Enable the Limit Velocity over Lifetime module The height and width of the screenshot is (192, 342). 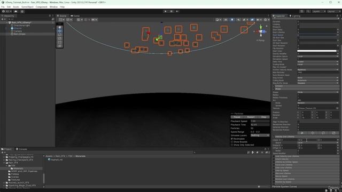click(274, 156)
